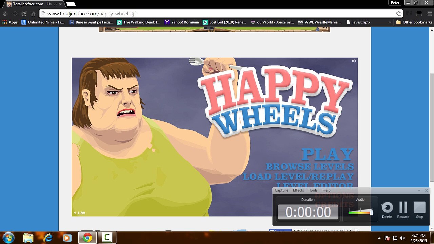The image size is (434, 244).
Task: Open the Windows Start menu
Action: 8,238
